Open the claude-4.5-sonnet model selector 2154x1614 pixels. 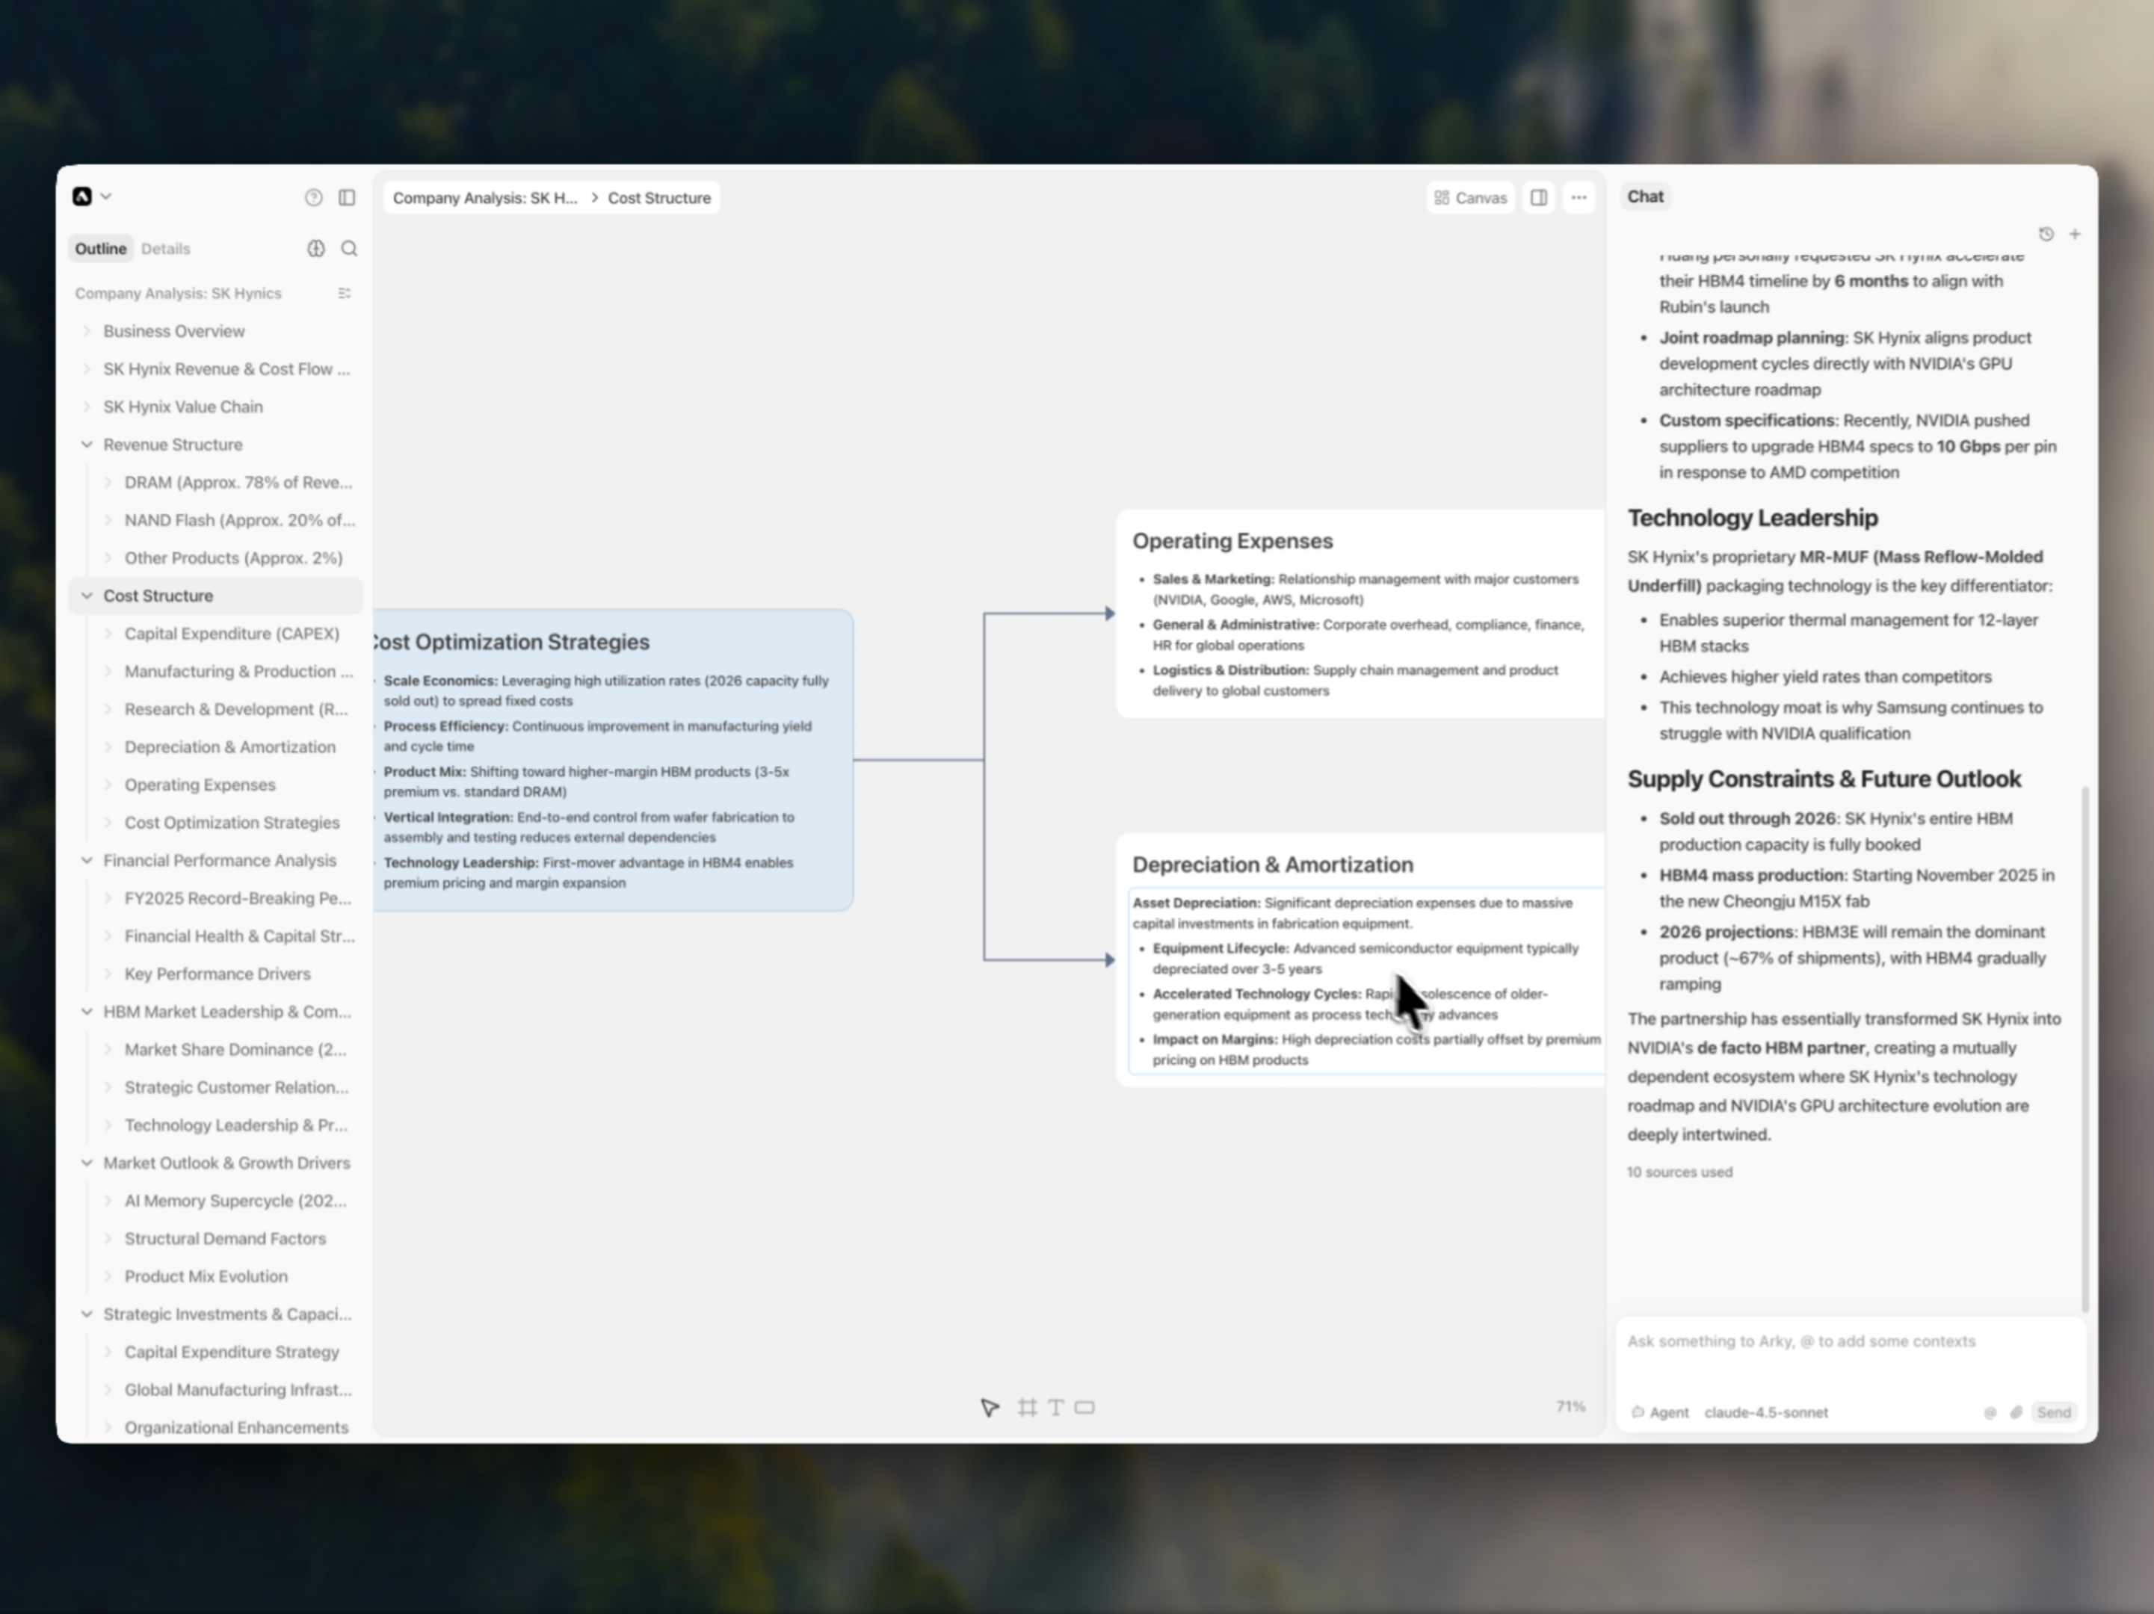(1765, 1412)
